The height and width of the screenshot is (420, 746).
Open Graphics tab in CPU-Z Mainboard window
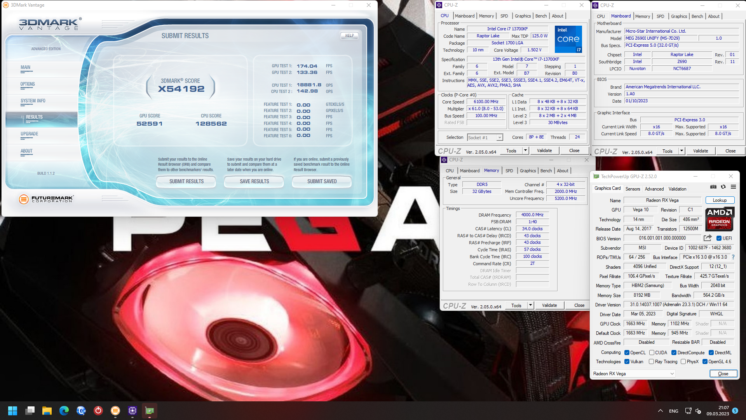(679, 16)
